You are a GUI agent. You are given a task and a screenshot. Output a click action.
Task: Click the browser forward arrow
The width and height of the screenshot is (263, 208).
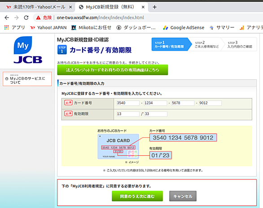point(17,17)
